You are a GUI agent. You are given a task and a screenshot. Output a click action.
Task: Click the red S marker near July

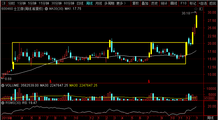(149, 81)
